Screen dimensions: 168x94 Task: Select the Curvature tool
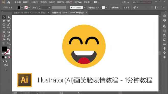coord(9,21)
